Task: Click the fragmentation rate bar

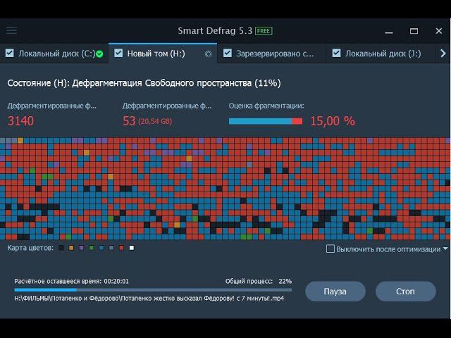Action: coord(266,121)
